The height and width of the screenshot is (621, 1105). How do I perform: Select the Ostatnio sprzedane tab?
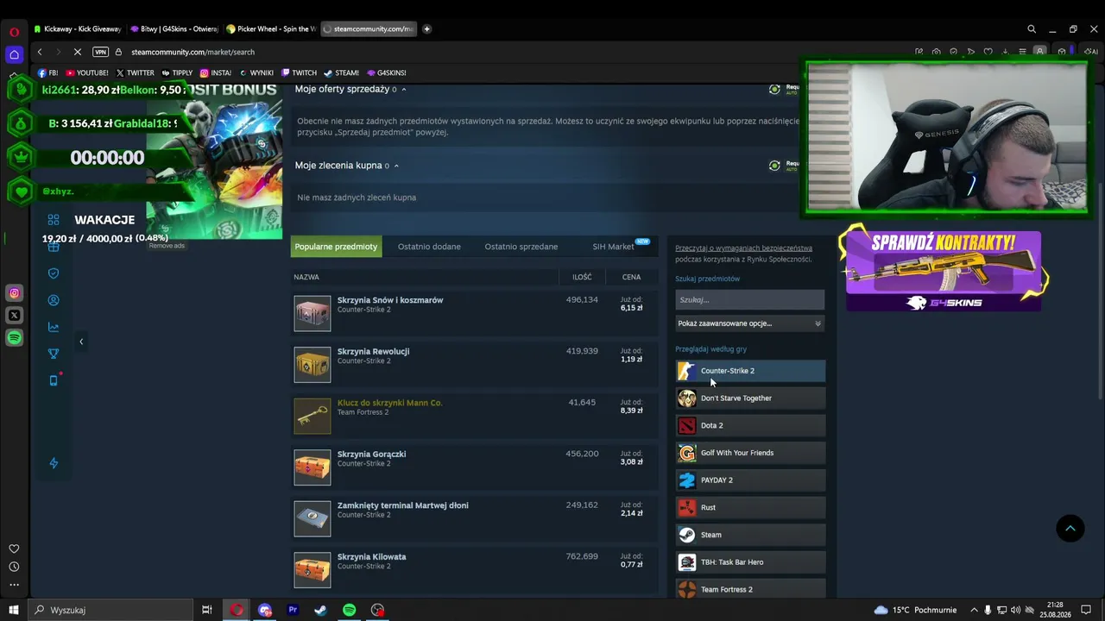521,247
